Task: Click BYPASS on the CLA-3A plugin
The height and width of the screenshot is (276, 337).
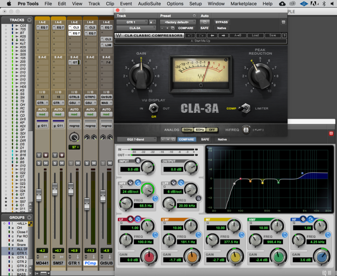Action: click(222, 22)
